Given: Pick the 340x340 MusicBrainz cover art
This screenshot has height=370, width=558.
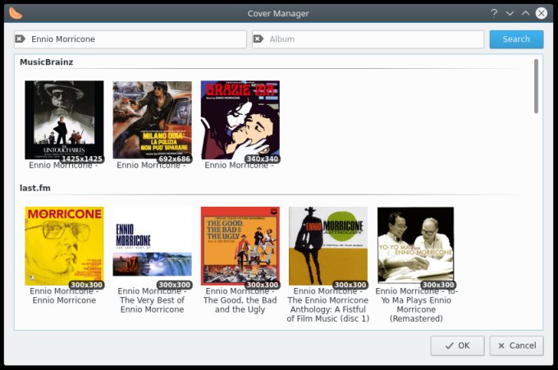Looking at the screenshot, I should [x=240, y=120].
